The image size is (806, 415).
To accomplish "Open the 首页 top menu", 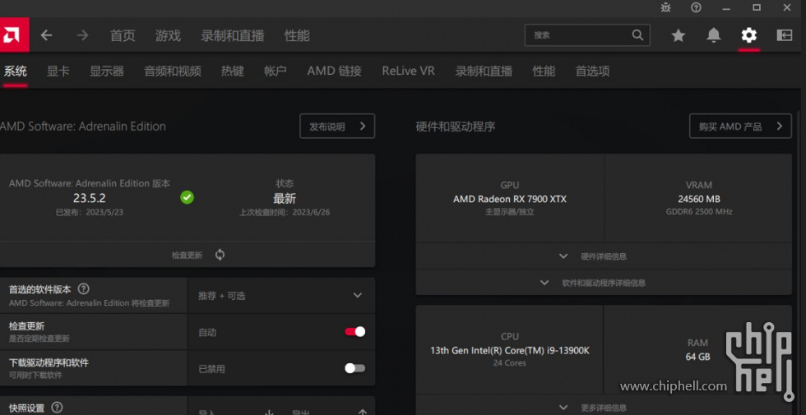I will point(123,35).
